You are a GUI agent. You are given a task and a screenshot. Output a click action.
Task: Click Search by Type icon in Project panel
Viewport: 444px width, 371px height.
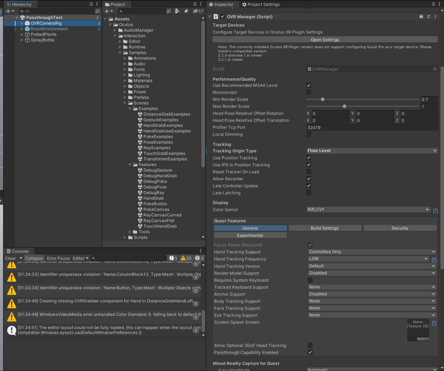coord(177,11)
